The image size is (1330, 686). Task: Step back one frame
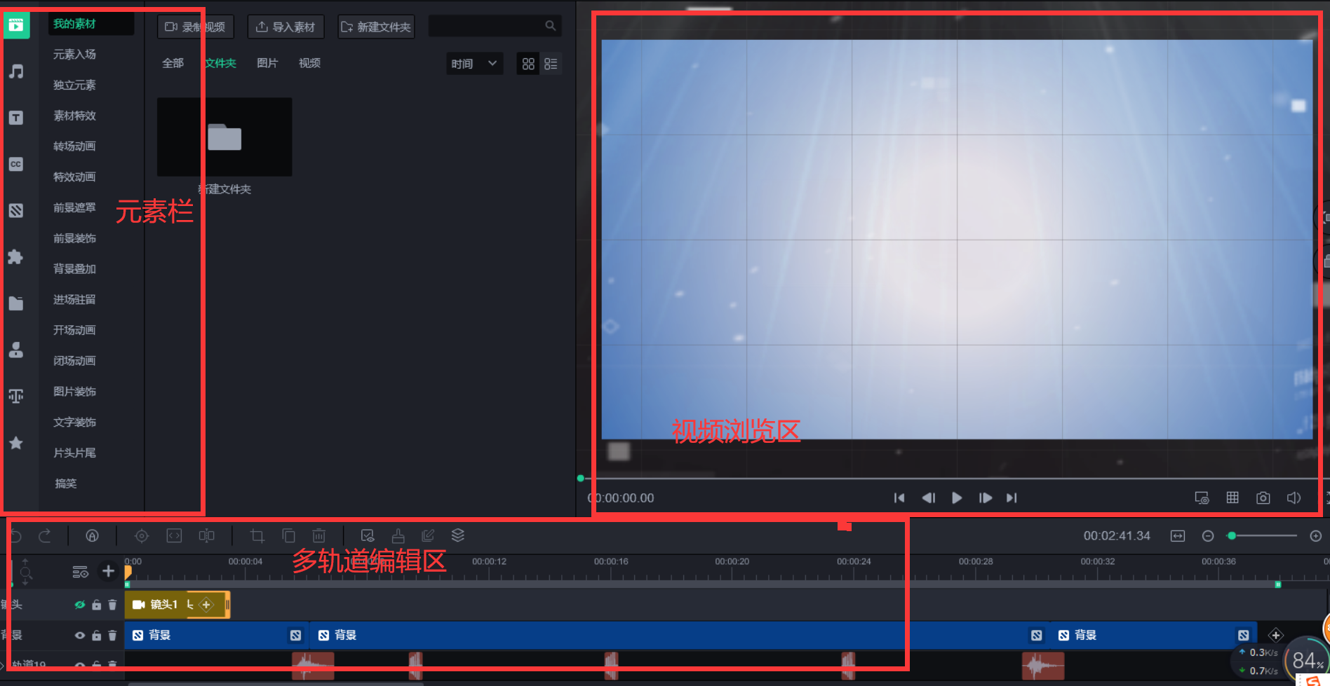(928, 498)
